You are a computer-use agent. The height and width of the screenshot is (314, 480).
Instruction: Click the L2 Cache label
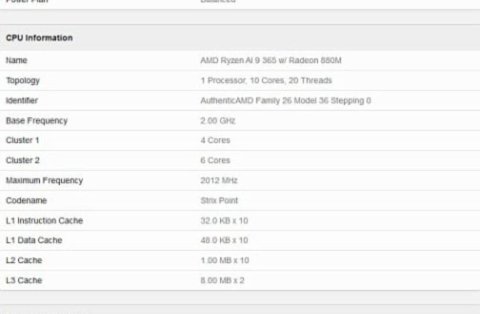(x=24, y=261)
